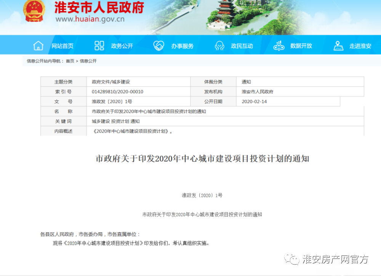Screen dimensions: 381x276
Task: Click the national emblem logo
Action: pyautogui.click(x=34, y=11)
